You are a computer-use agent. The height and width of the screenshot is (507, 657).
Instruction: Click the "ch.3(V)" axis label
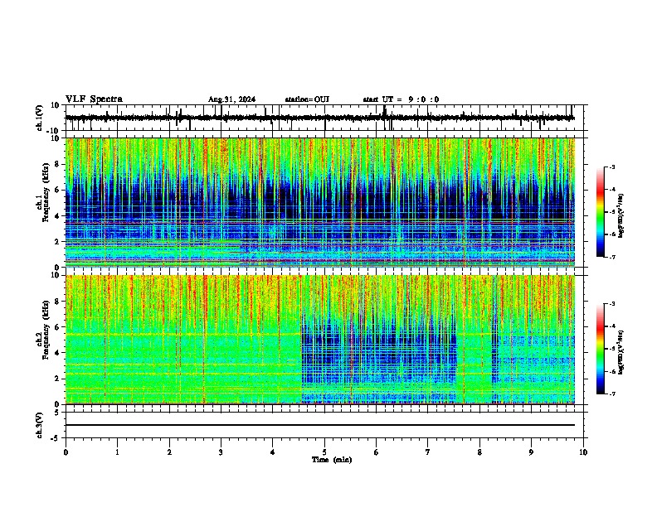(40, 425)
